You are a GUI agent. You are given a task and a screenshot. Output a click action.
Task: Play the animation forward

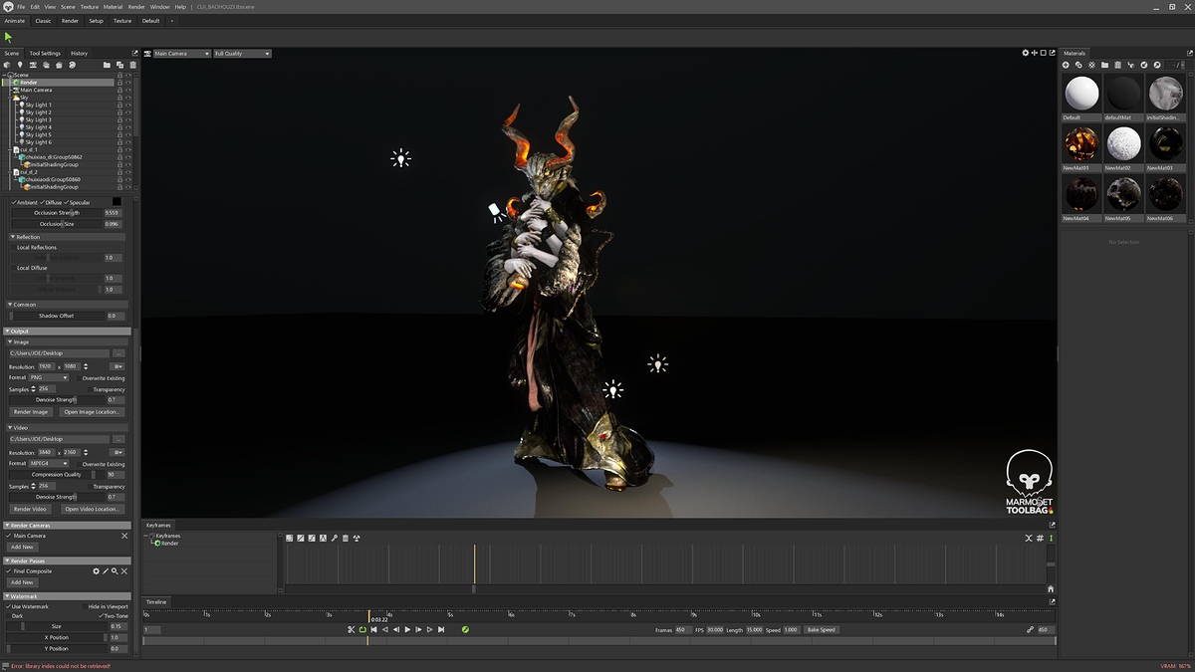[407, 629]
